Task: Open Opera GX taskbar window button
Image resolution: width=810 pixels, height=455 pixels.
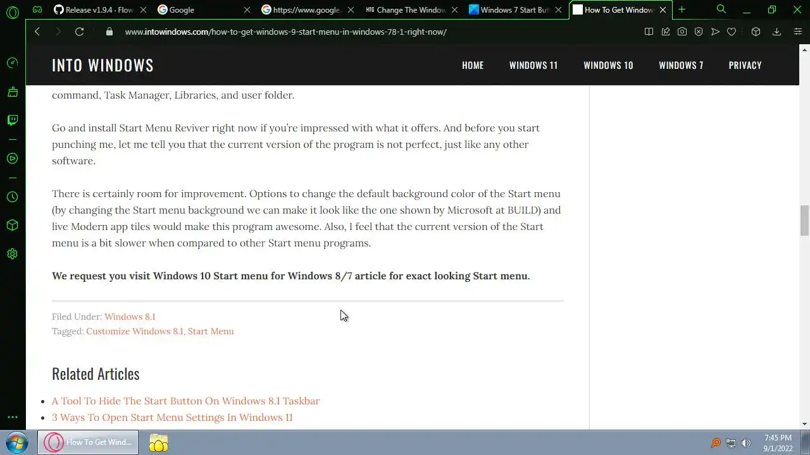Action: point(89,442)
